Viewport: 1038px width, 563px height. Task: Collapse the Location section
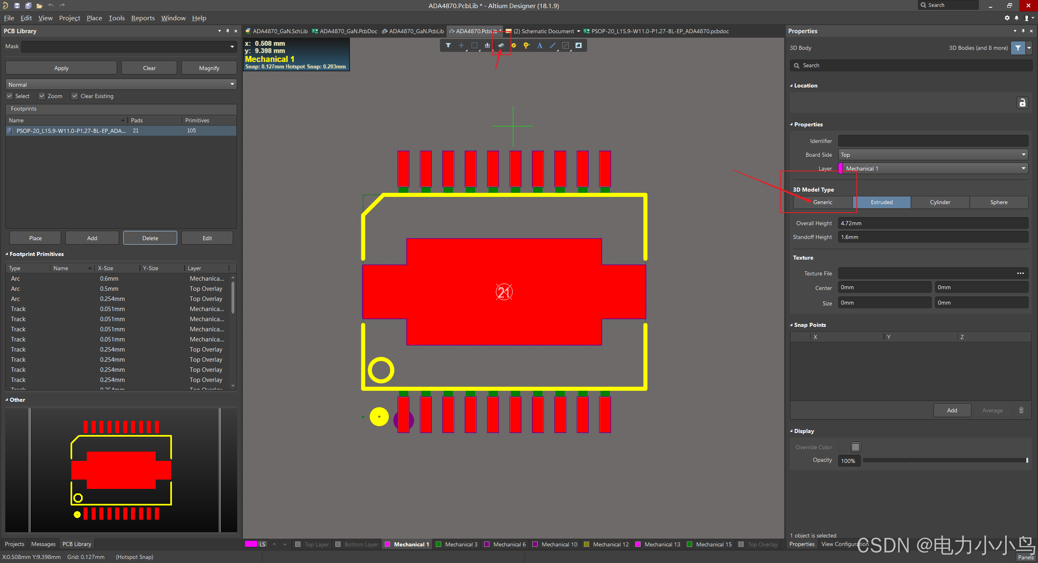[791, 85]
